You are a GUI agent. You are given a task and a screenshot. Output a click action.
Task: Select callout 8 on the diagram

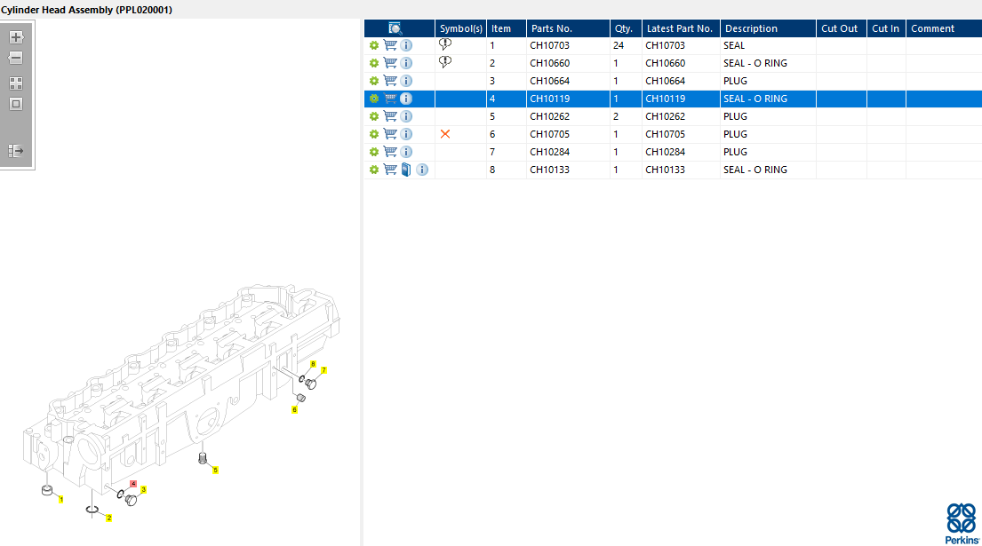pyautogui.click(x=313, y=364)
